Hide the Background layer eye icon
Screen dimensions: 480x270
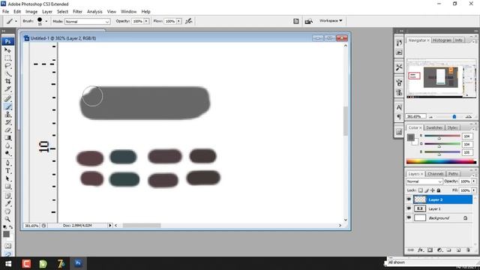tap(409, 217)
